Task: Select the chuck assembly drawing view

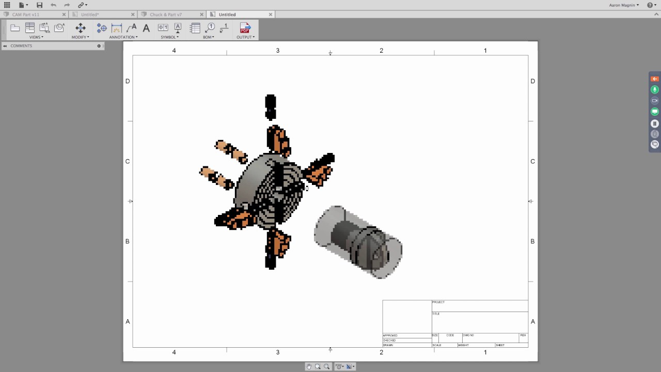Action: pyautogui.click(x=267, y=182)
